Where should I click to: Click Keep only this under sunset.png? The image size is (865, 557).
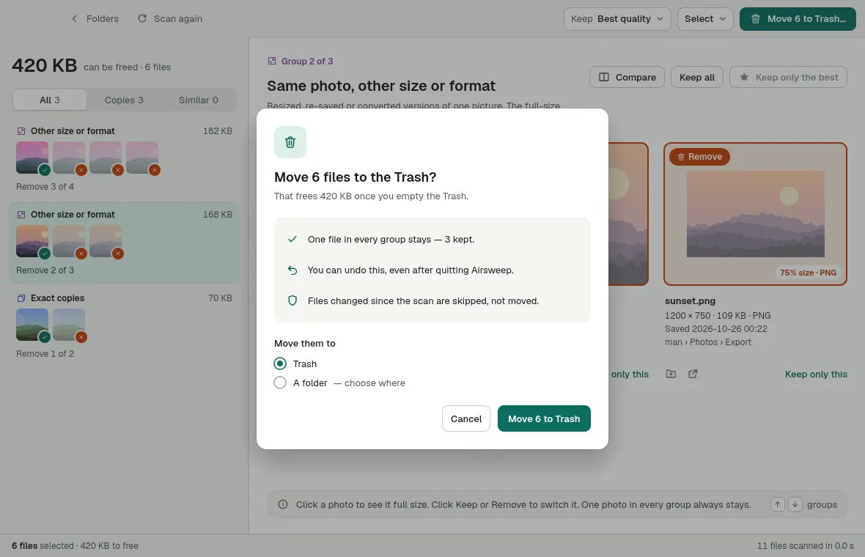point(816,374)
